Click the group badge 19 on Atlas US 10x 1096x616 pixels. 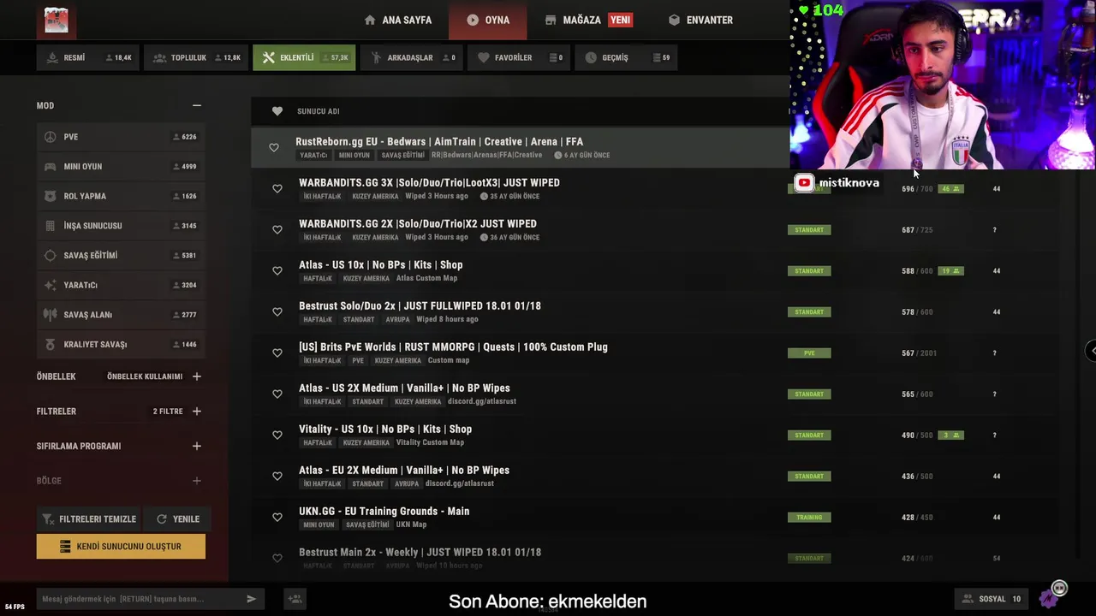[x=950, y=271]
